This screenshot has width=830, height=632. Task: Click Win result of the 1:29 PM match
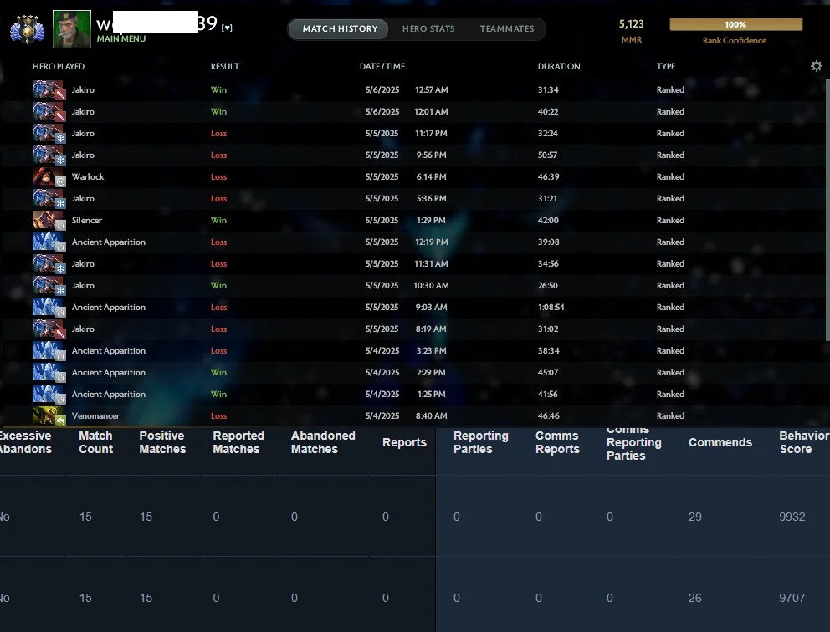[218, 220]
